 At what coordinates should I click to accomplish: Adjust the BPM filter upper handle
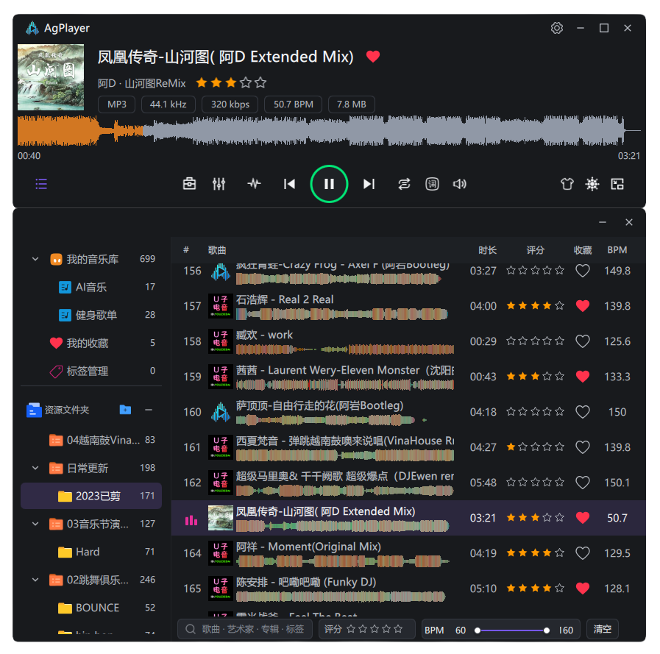coord(547,630)
